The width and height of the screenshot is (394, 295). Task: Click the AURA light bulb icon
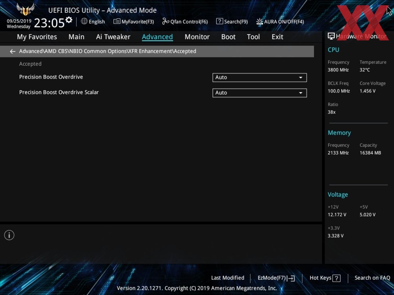[x=259, y=21]
